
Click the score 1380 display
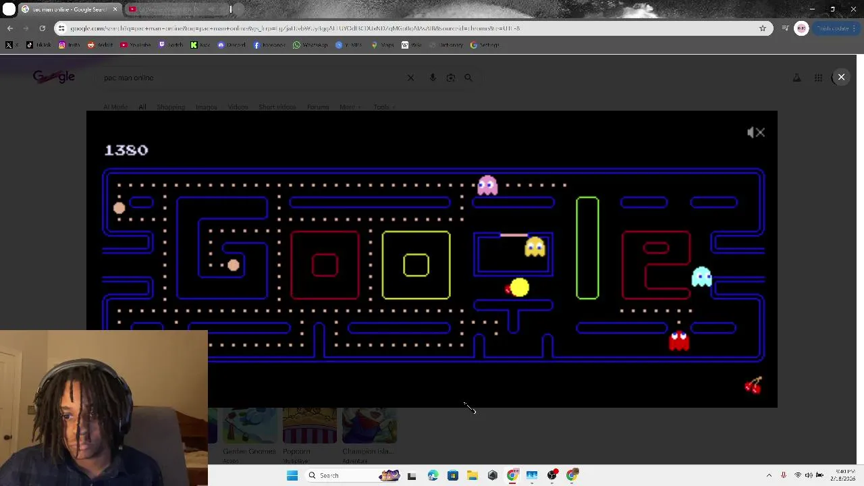tap(126, 150)
